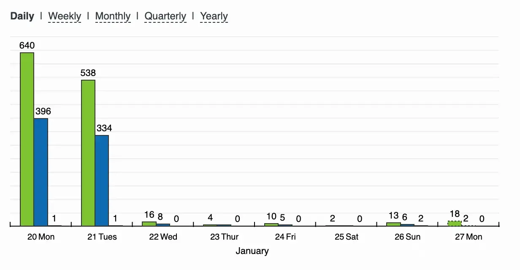Click the 25 Sat axis label
The width and height of the screenshot is (520, 270).
347,237
